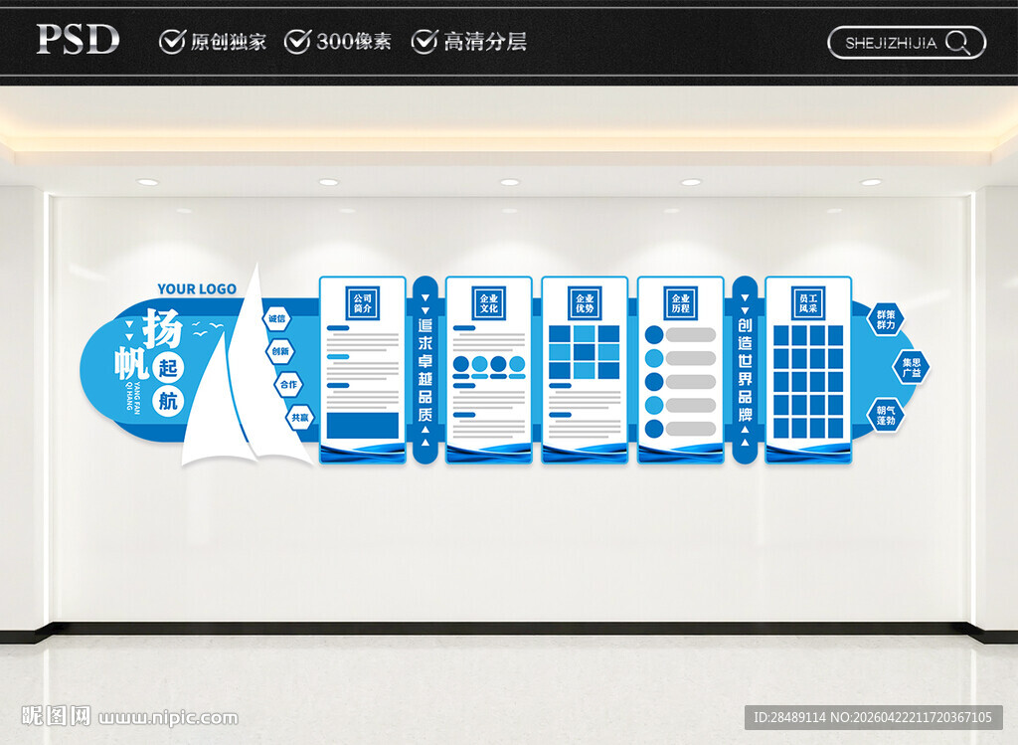Click the white 起 circle
The image size is (1018, 745).
(167, 368)
